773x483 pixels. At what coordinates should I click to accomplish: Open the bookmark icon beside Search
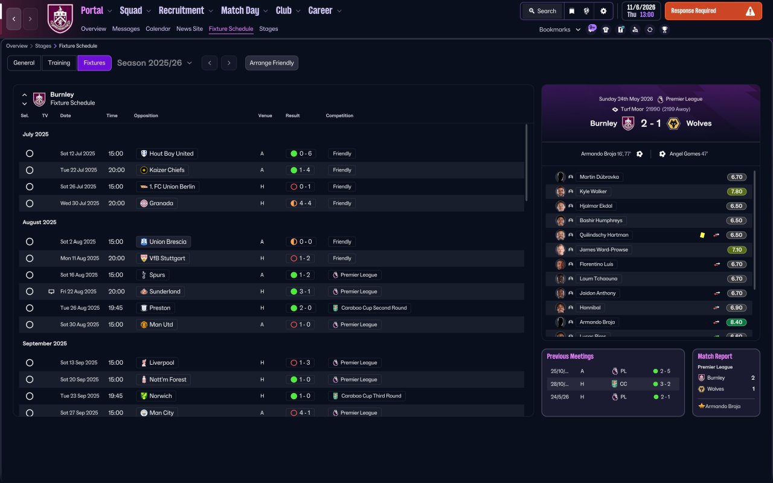point(571,11)
